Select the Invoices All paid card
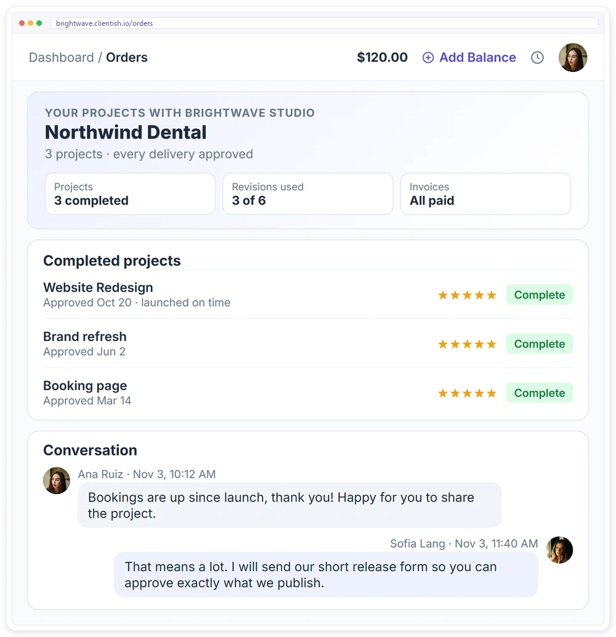The width and height of the screenshot is (616, 637). coord(485,194)
